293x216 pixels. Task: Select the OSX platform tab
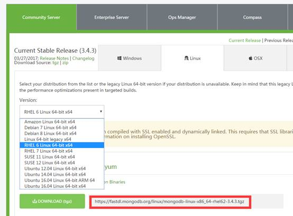(255, 58)
